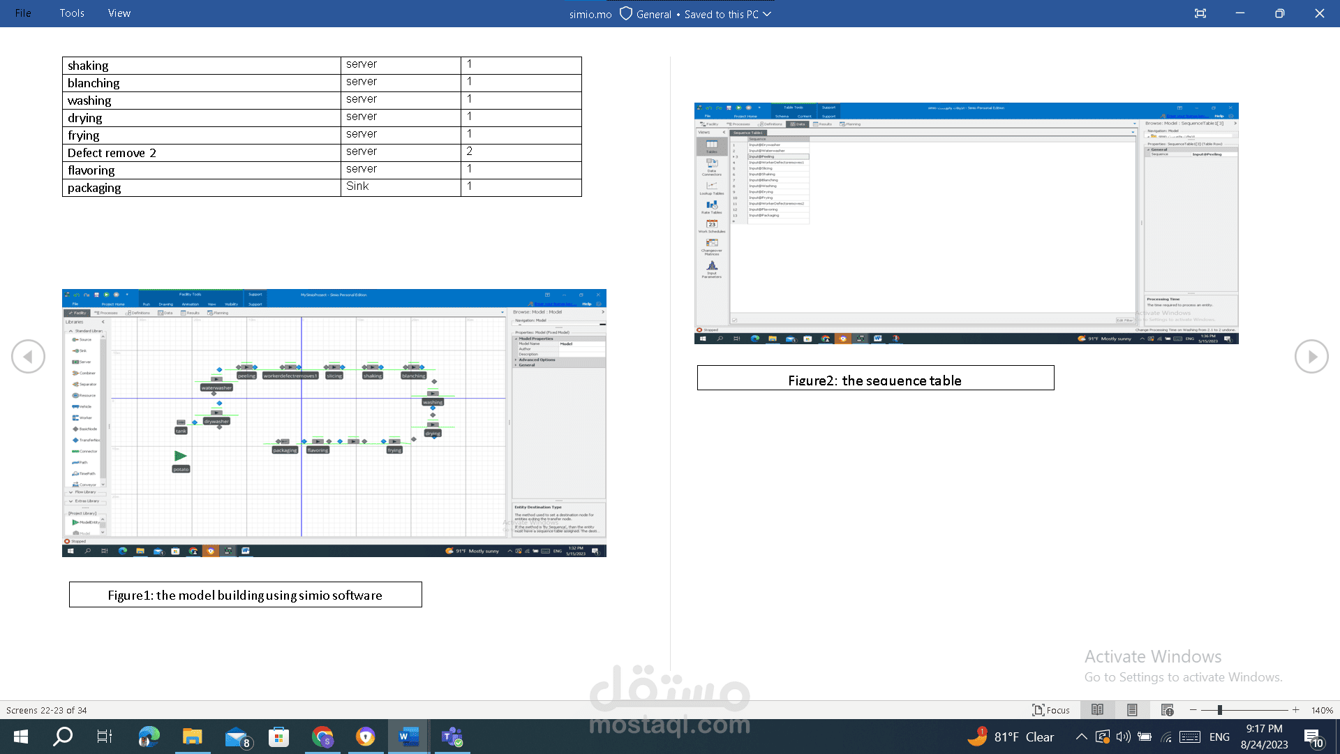Click the zoom out minus button
This screenshot has width=1340, height=754.
(x=1193, y=710)
